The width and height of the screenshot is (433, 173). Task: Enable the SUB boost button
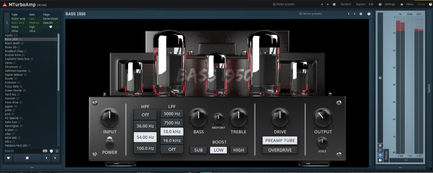[198, 150]
